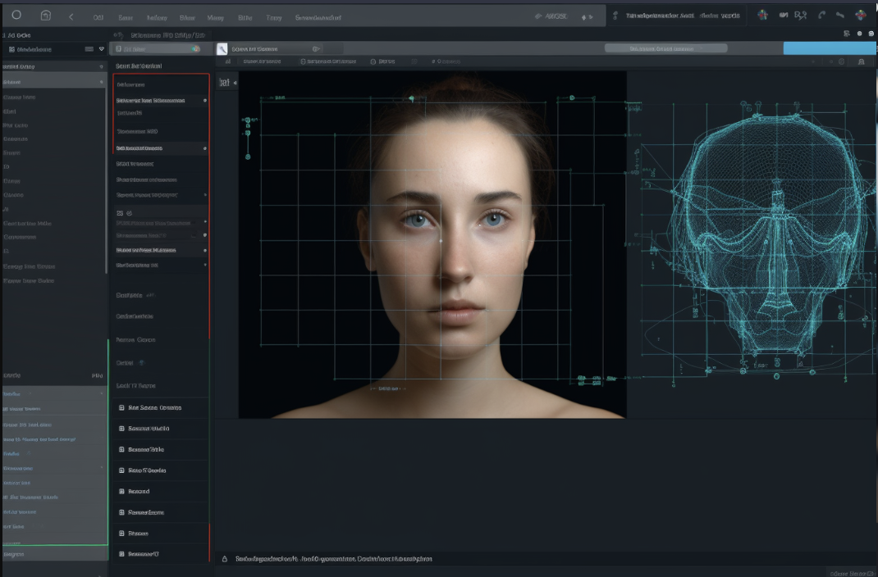Image resolution: width=878 pixels, height=577 pixels.
Task: Open the hamburger menu in the left panel header
Action: pos(89,49)
